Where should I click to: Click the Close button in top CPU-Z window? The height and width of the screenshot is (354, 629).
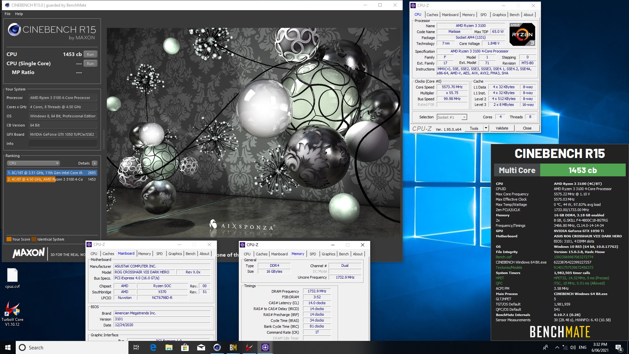point(527,128)
